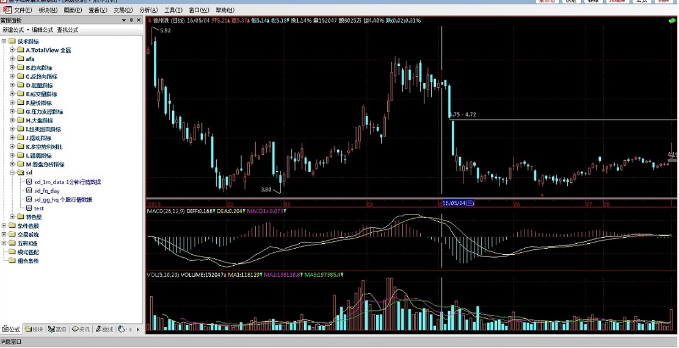Screen dimensions: 679x348
Task: Expand the 条件选股 tree node
Action: [x=4, y=225]
